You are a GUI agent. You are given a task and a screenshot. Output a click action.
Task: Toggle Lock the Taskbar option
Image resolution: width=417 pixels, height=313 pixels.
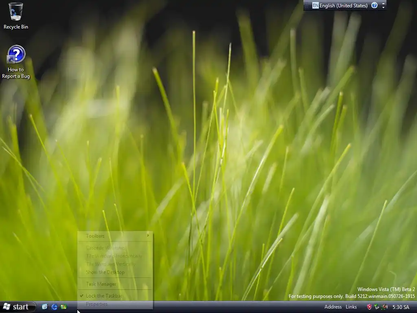click(115, 296)
